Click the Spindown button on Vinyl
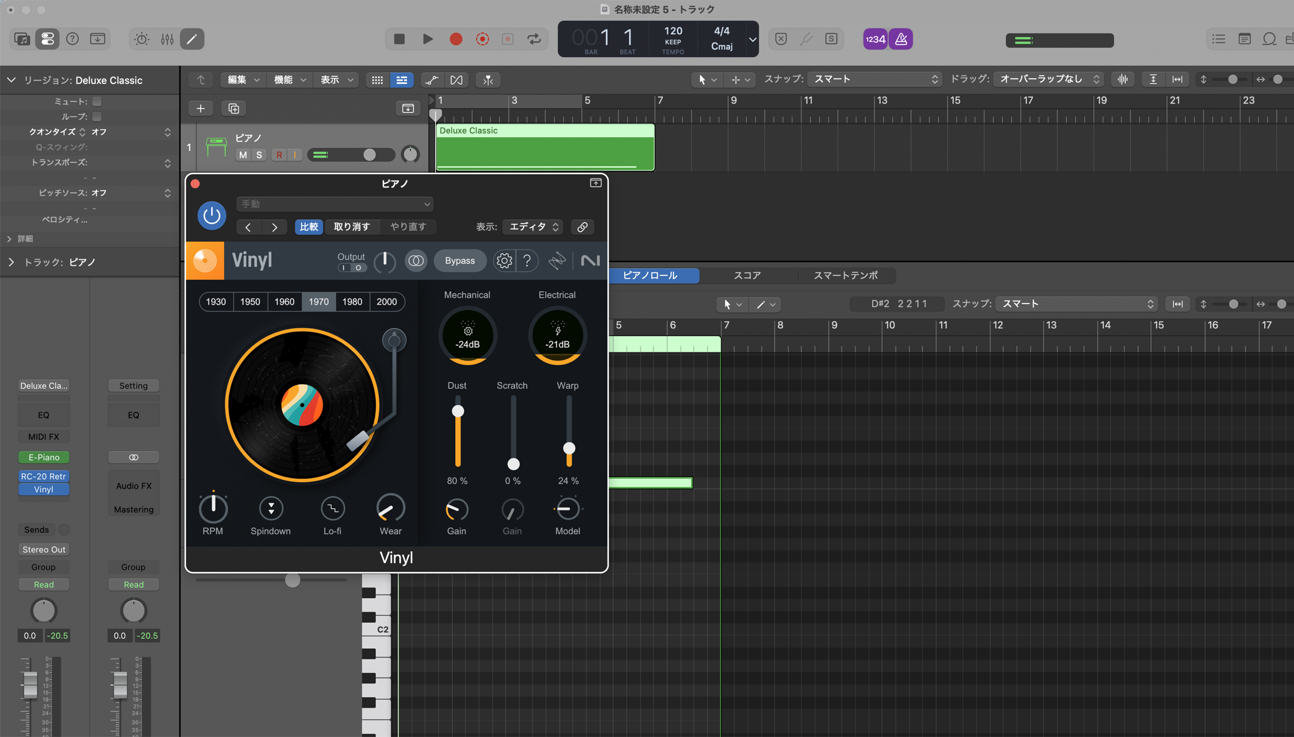The height and width of the screenshot is (737, 1294). pyautogui.click(x=271, y=509)
